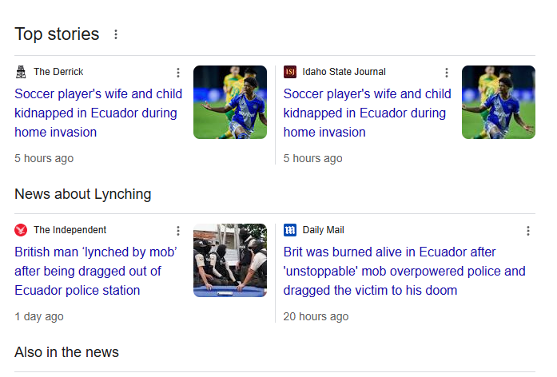Click the Daily Mail logo icon
Viewport: 557px width, 377px height.
click(x=290, y=230)
